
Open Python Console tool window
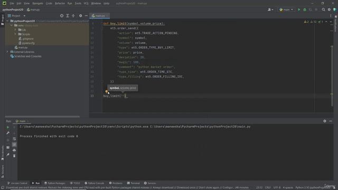click(x=94, y=183)
